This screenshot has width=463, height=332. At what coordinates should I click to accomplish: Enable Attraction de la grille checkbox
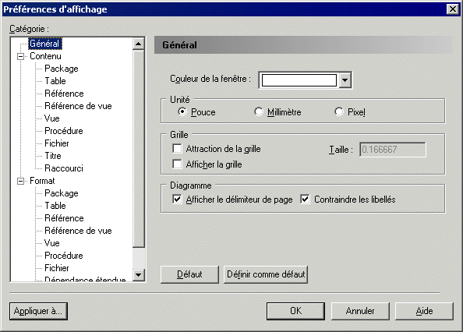[x=177, y=148]
